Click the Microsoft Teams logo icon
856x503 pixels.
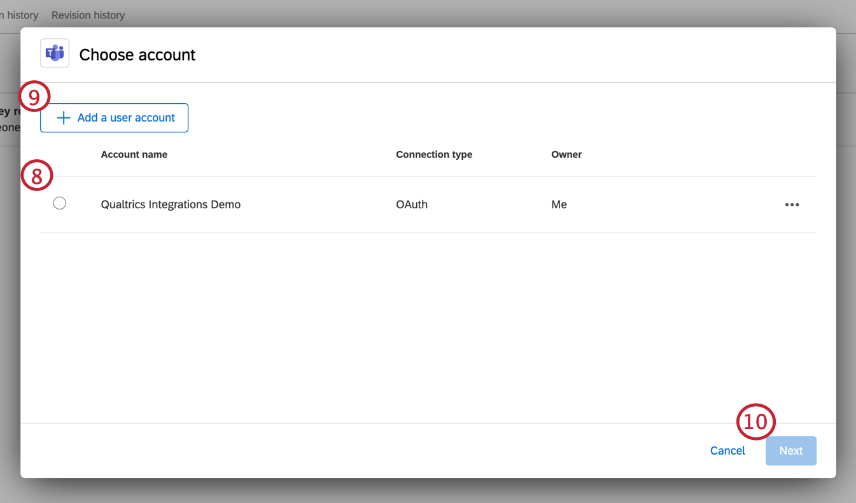point(55,53)
